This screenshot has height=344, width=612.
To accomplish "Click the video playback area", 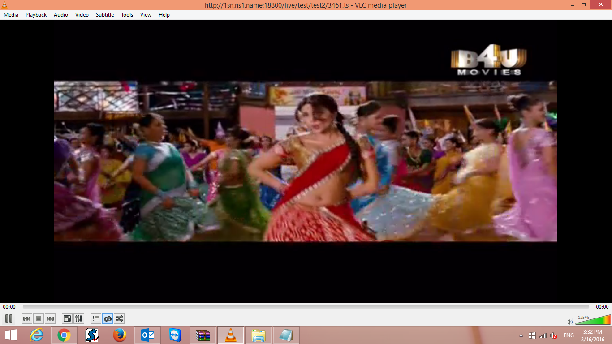I will (306, 161).
